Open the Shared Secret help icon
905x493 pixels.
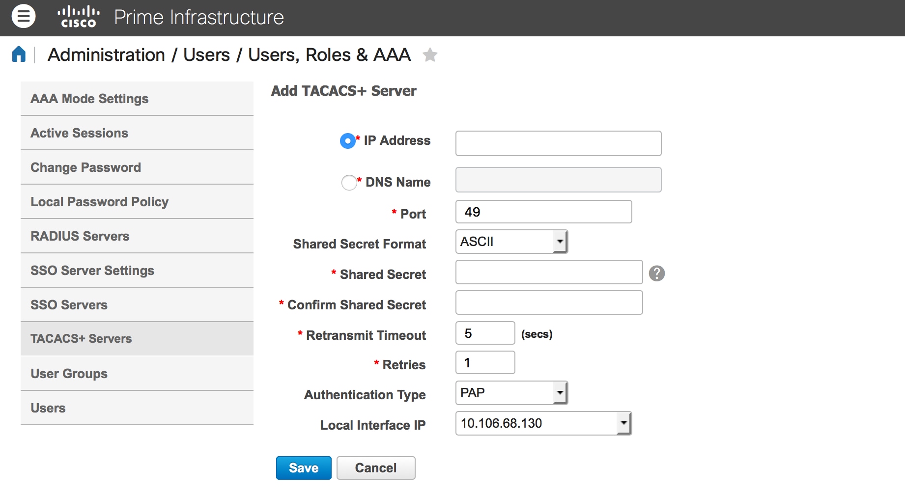point(657,274)
